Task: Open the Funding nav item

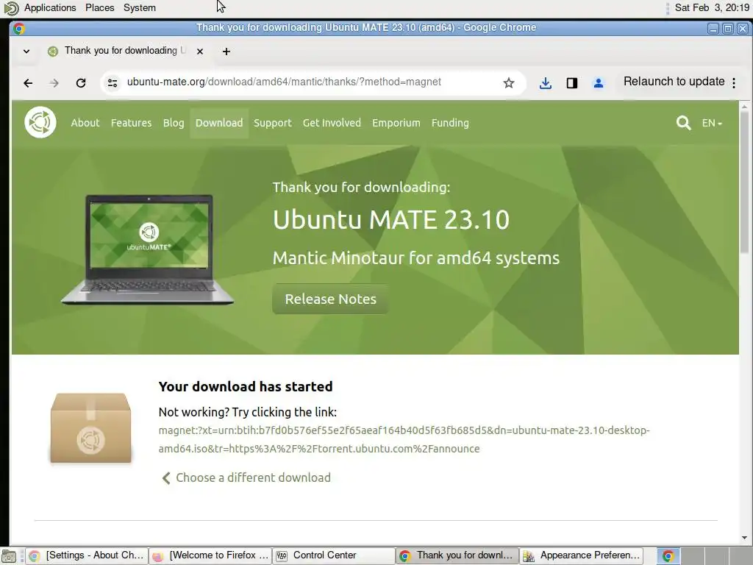Action: click(x=450, y=123)
